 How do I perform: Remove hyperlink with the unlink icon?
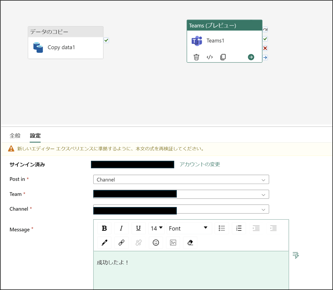[x=138, y=242]
